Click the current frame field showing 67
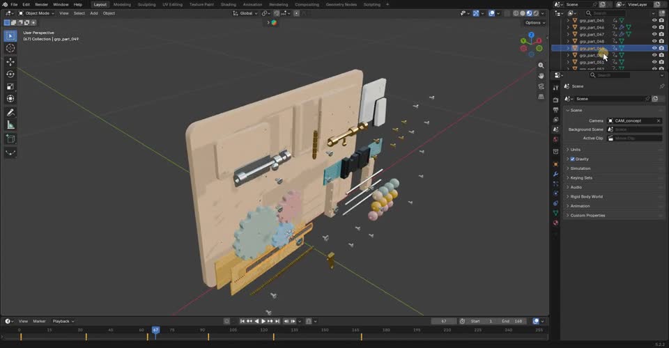Viewport: 669px width, 348px height. tap(444, 321)
